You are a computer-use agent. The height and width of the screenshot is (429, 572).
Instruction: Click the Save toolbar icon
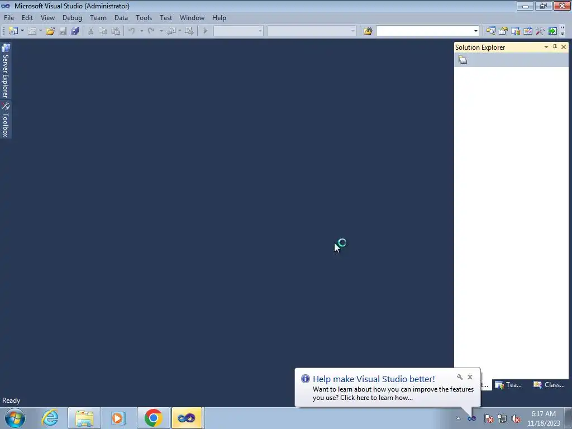coord(63,31)
